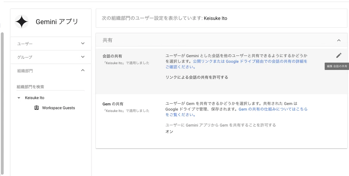
Task: Click the Gem の共有 setting title
Action: point(113,104)
